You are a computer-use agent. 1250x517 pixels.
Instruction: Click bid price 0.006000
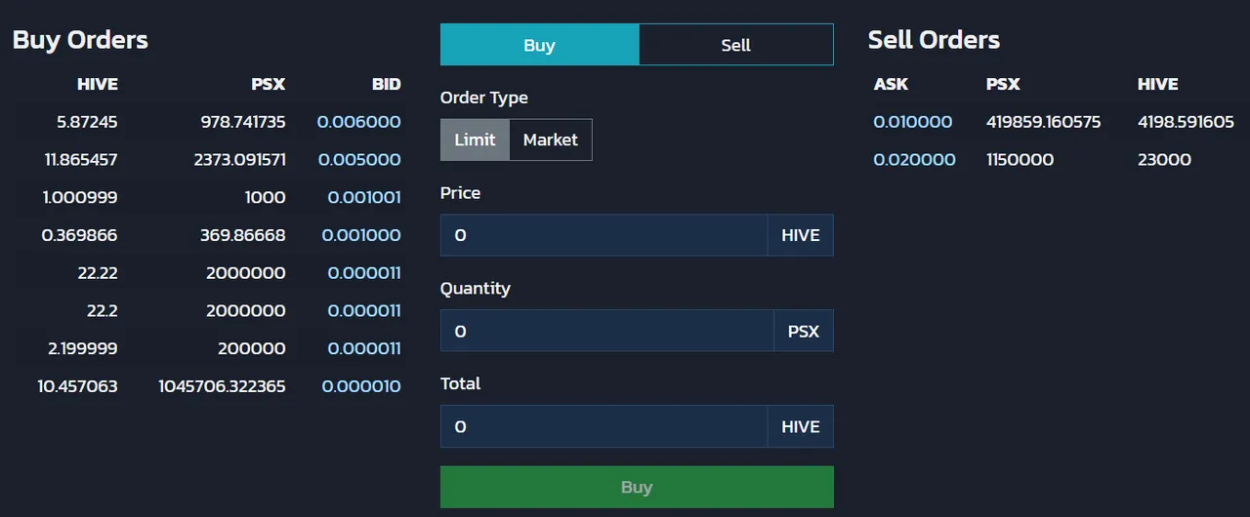point(358,122)
